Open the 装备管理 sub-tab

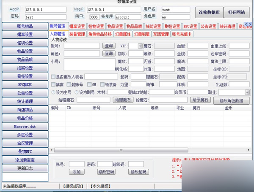(77, 34)
